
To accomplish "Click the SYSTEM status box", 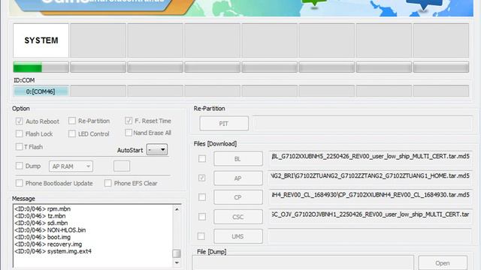I will [41, 40].
